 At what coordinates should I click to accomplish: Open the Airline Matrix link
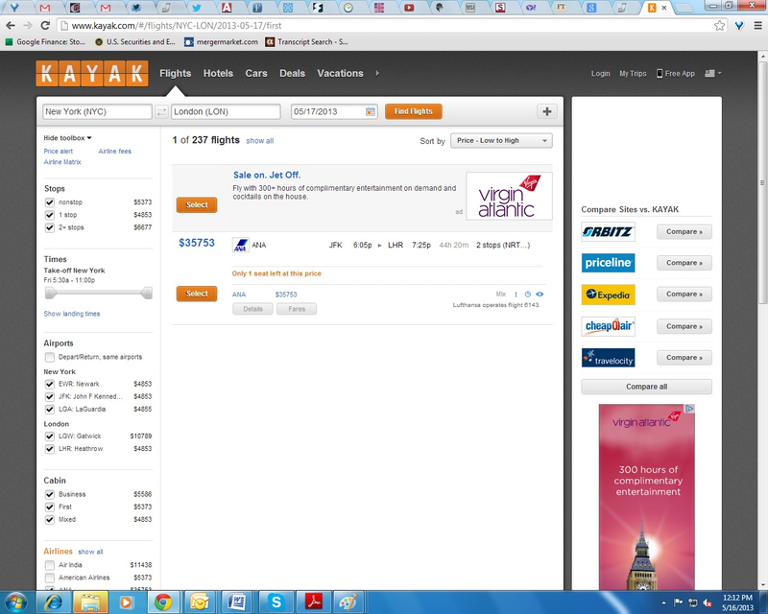62,162
